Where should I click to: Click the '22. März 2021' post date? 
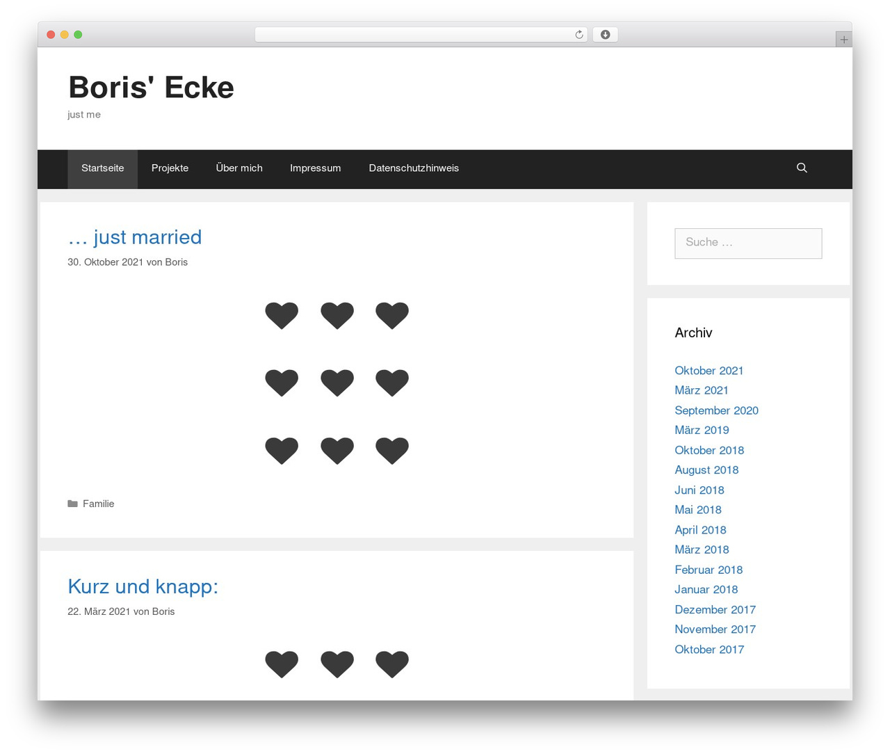(x=99, y=611)
